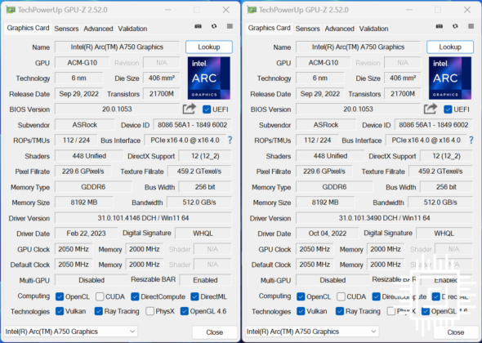Toggle the OpenGL 4.6 checkbox in left window
482x343 pixels.
184,311
